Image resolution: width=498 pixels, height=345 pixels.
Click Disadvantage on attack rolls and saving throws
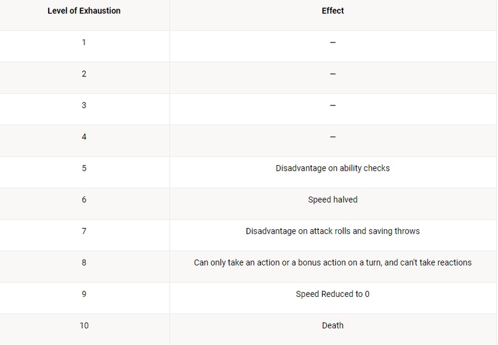pyautogui.click(x=333, y=231)
